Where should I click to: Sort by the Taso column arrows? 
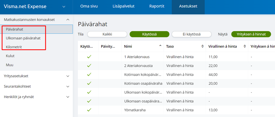[x=202, y=46]
